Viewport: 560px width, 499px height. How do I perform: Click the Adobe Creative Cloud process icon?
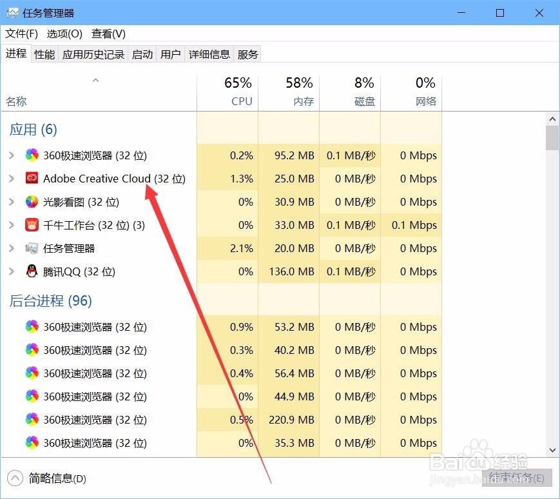[x=32, y=178]
